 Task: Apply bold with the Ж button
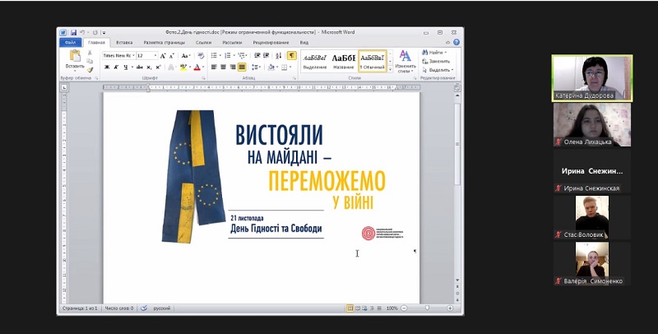[x=107, y=67]
